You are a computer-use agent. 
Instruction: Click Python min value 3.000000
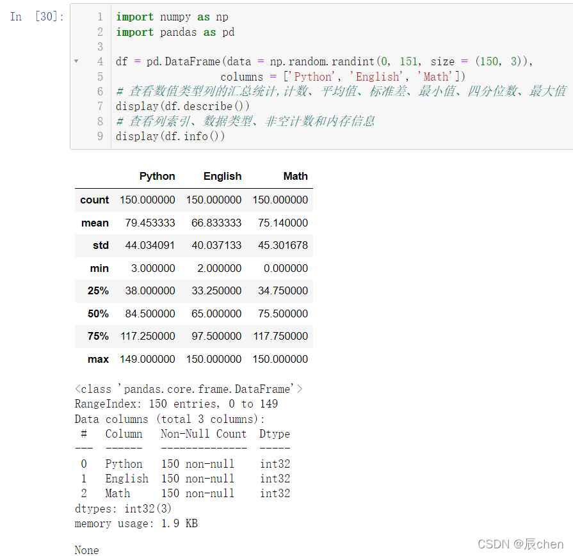point(153,268)
